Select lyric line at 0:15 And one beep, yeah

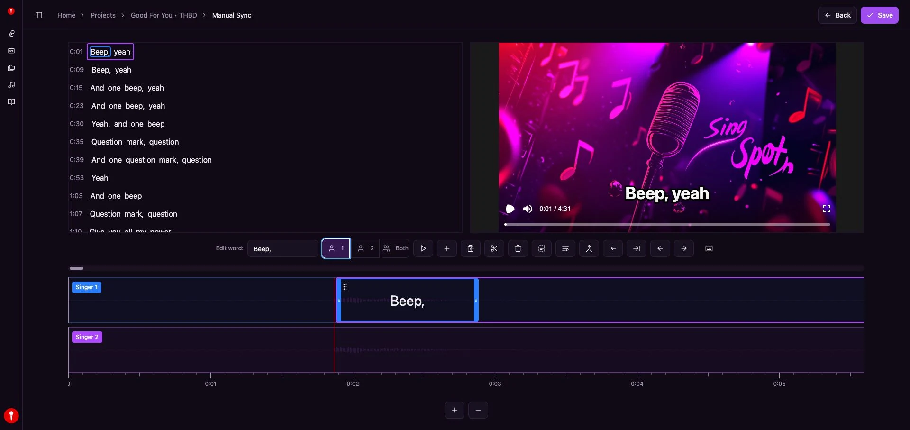click(127, 88)
